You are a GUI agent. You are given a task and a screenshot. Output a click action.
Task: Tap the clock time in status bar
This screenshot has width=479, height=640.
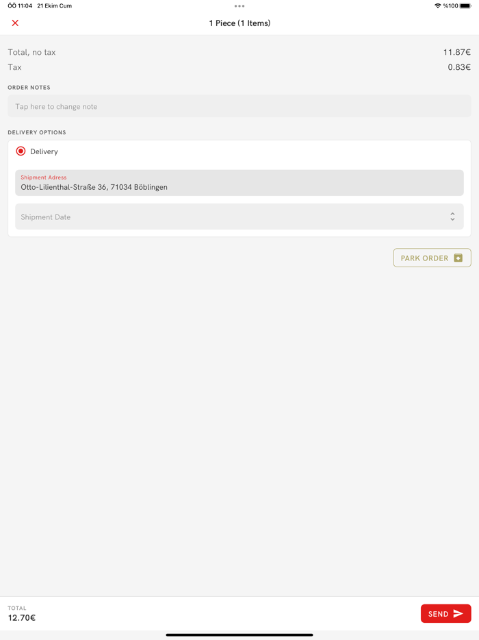[x=20, y=5]
